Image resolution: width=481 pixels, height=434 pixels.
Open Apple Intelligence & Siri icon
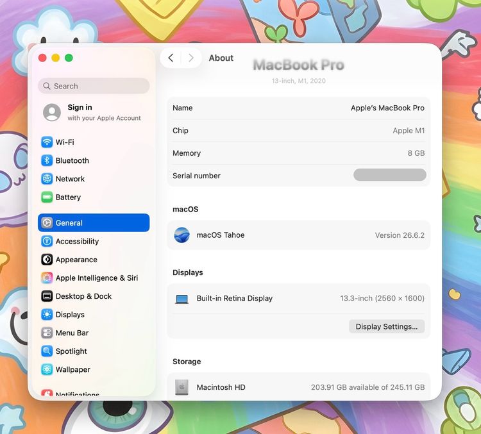47,278
